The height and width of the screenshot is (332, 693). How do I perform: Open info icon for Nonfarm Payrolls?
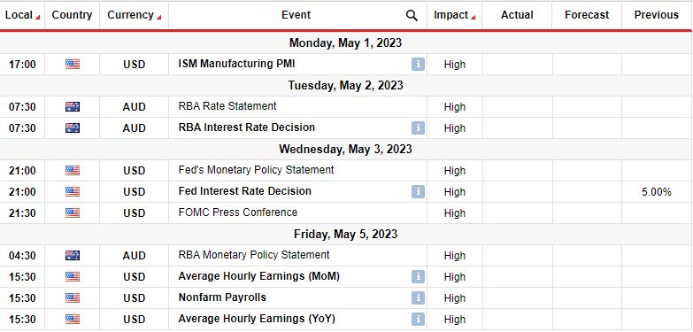[418, 297]
